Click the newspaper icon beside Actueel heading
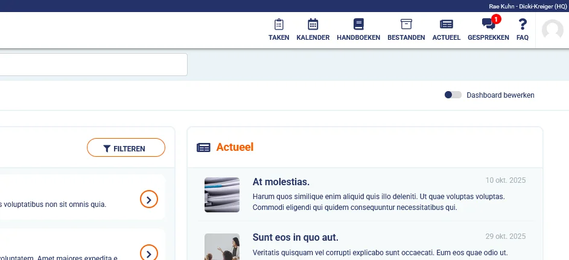The width and height of the screenshot is (569, 260). click(x=204, y=147)
